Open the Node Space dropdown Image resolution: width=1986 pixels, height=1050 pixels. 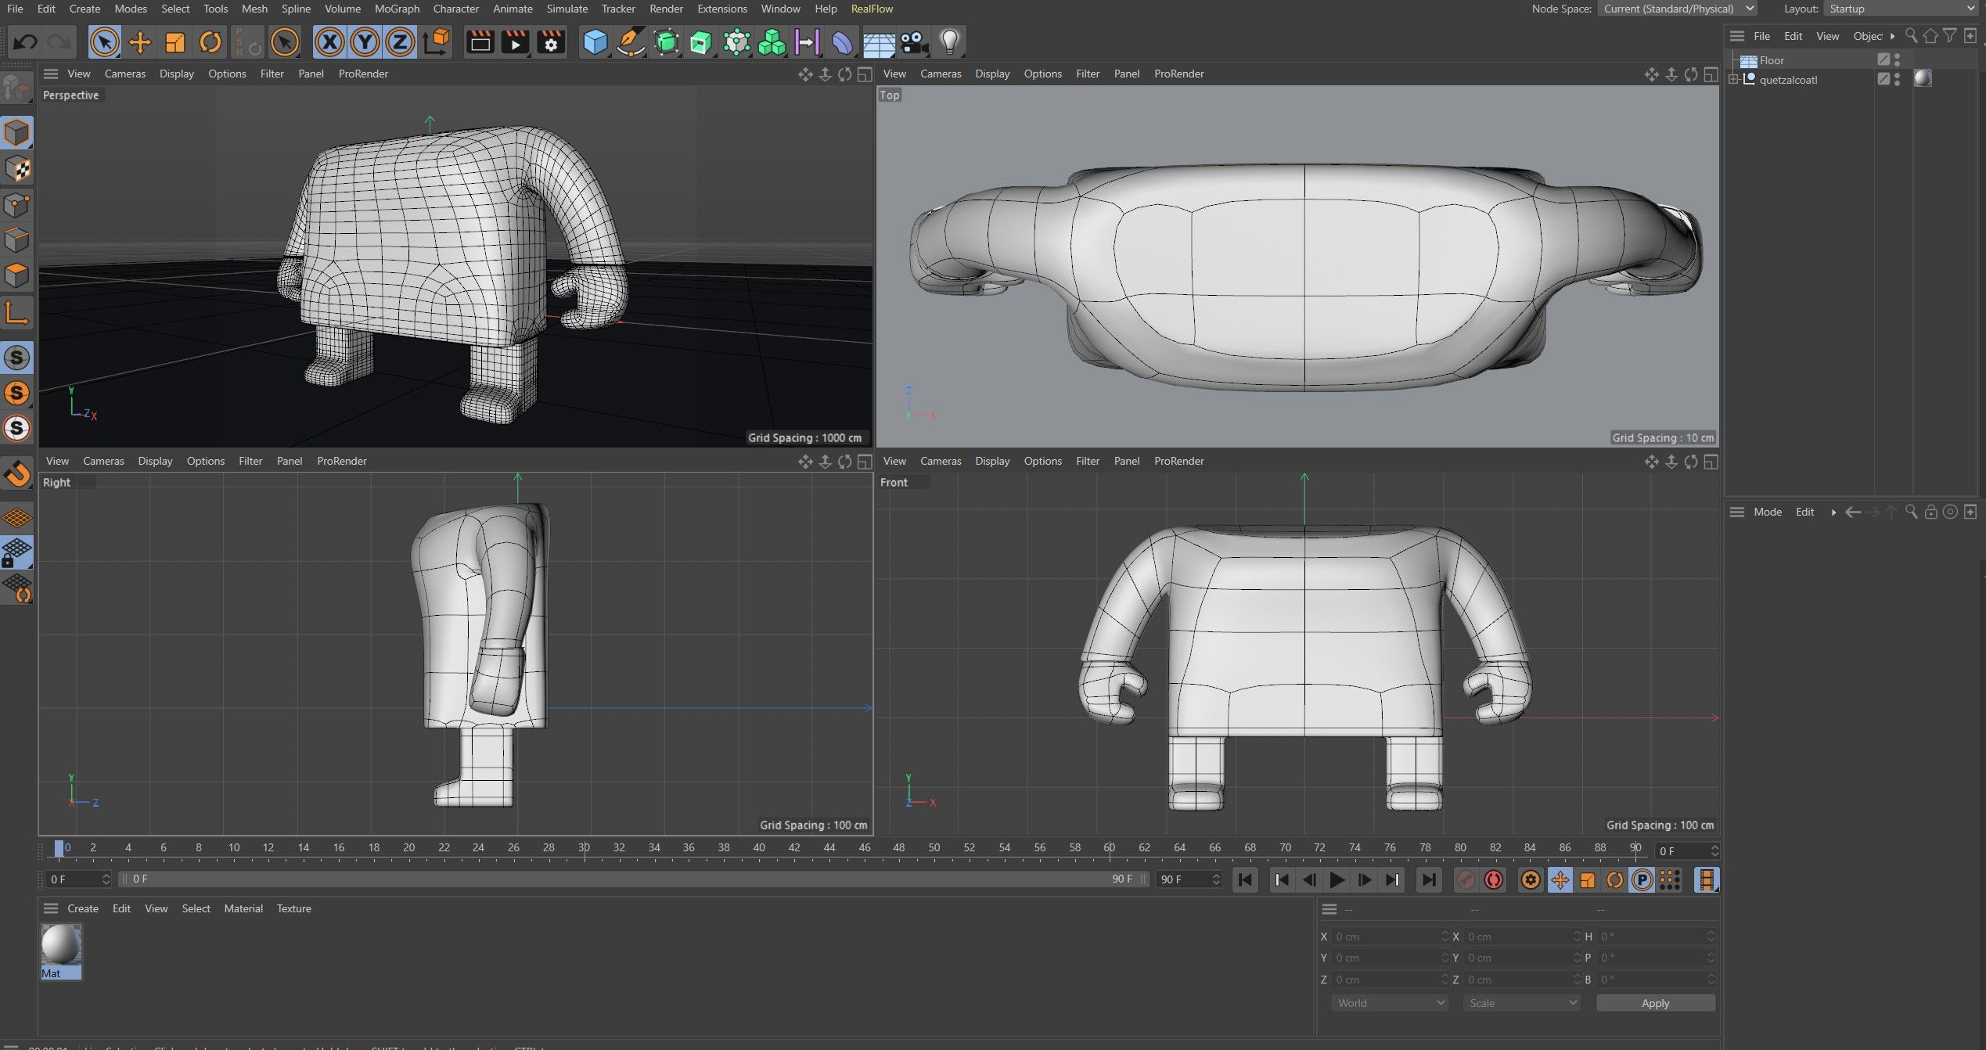1678,9
